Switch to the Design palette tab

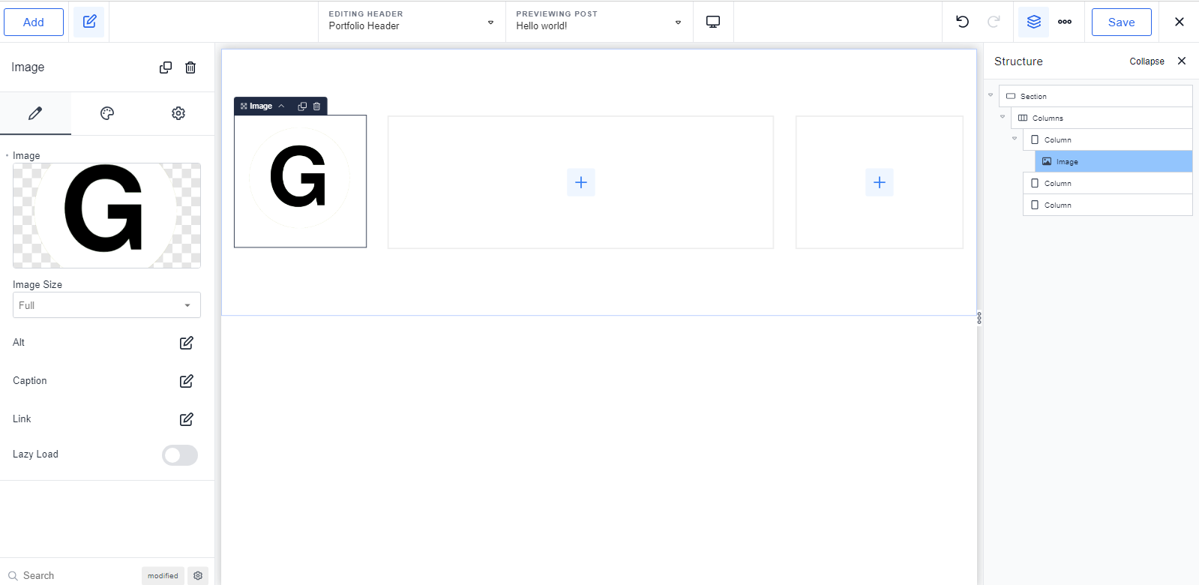click(107, 113)
